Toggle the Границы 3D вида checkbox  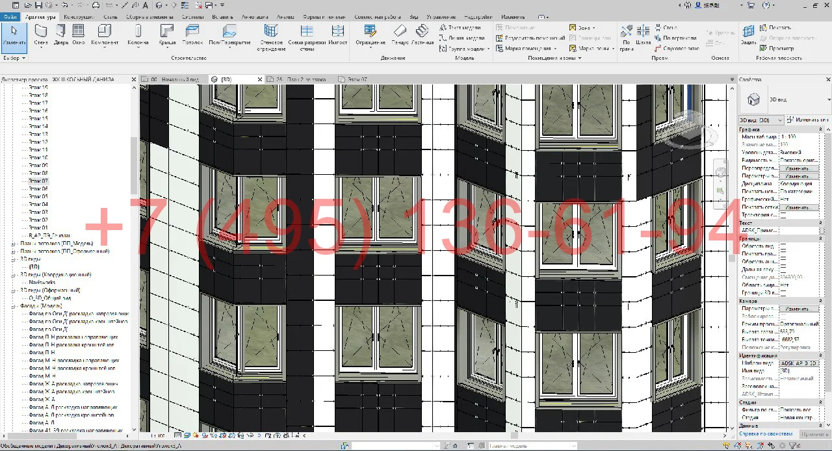783,292
